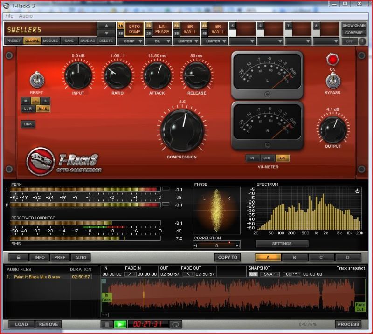
Task: Switch to the MODULE tab
Action: (x=50, y=41)
